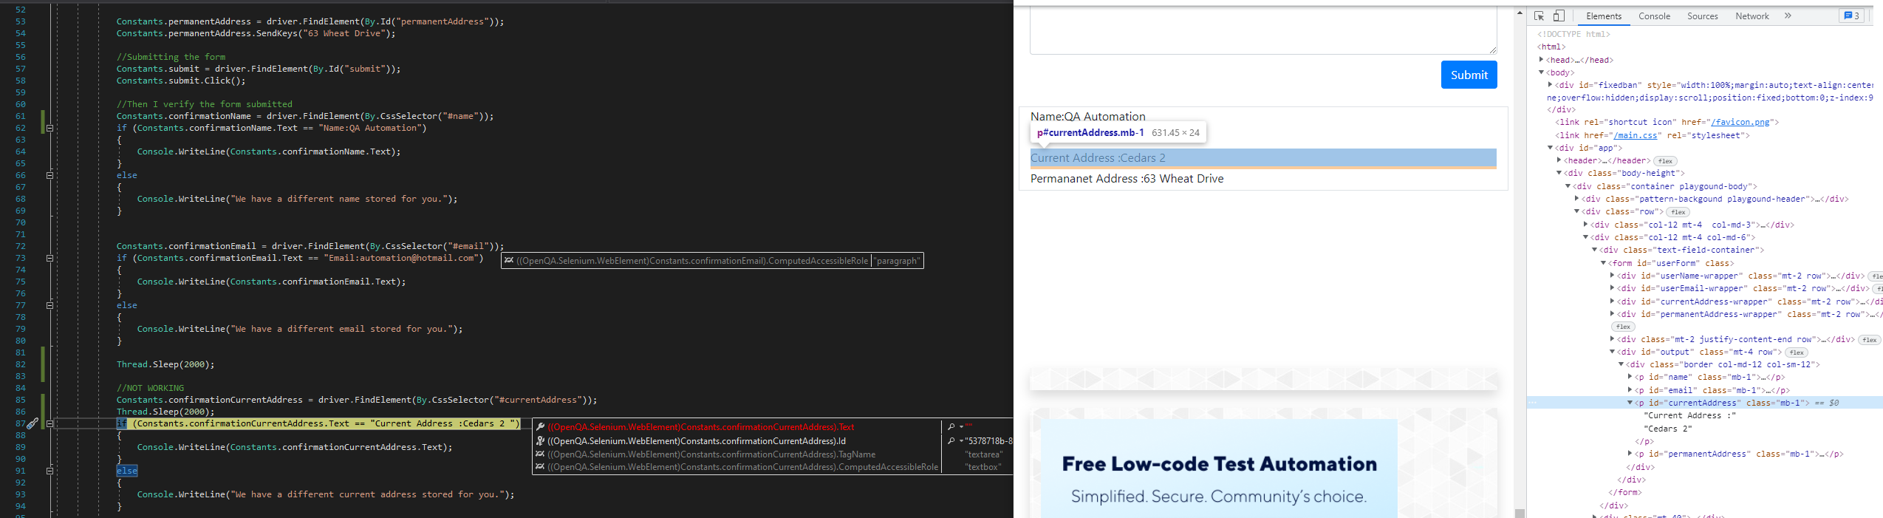
Task: Click the icon in the confirmationEmail data tip
Action: [509, 261]
